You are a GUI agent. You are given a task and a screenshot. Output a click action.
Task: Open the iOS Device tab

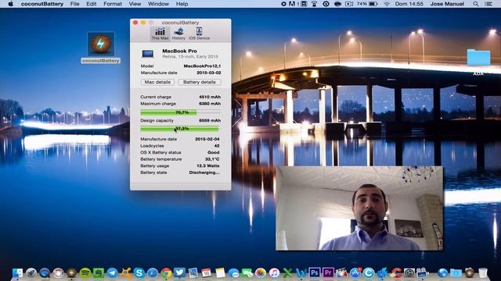coord(199,34)
